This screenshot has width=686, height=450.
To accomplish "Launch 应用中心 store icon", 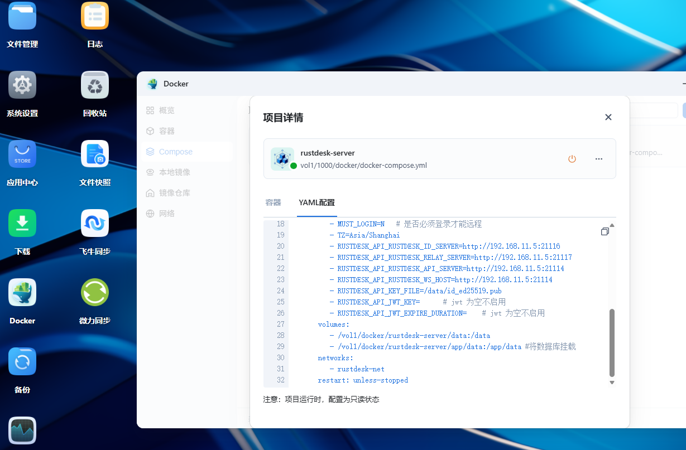I will point(22,154).
